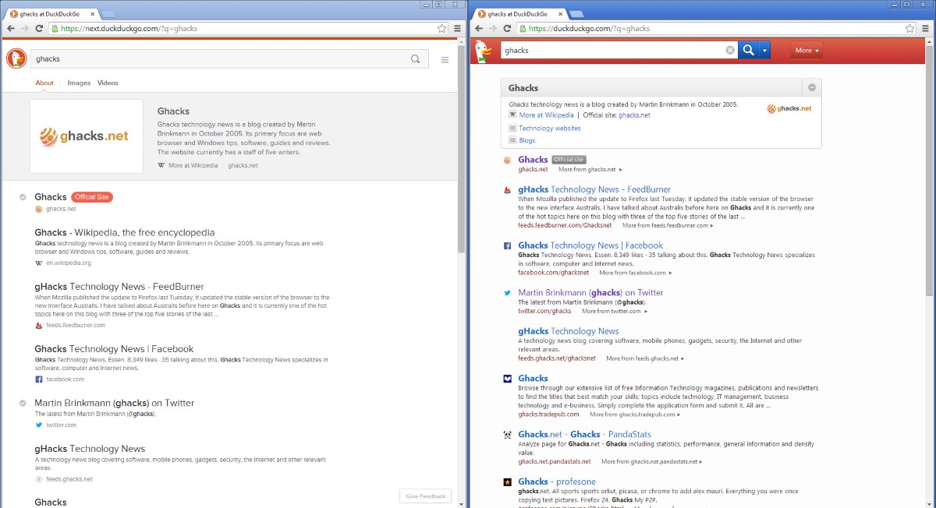Open Martin Brinkmann on Twitter result in right window
Screen dimensions: 936x508
click(x=590, y=293)
